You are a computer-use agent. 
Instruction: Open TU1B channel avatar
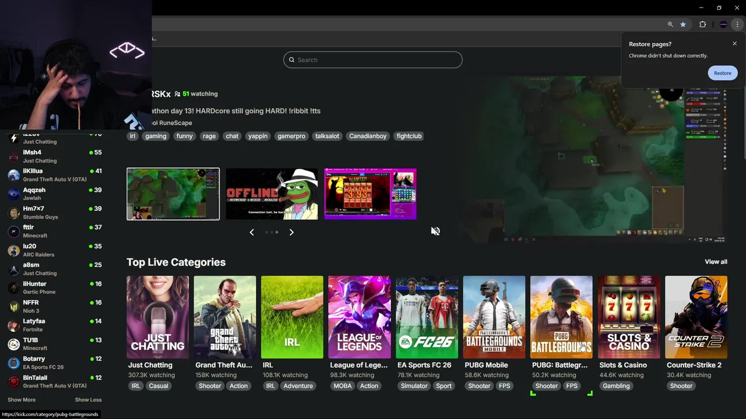13,344
